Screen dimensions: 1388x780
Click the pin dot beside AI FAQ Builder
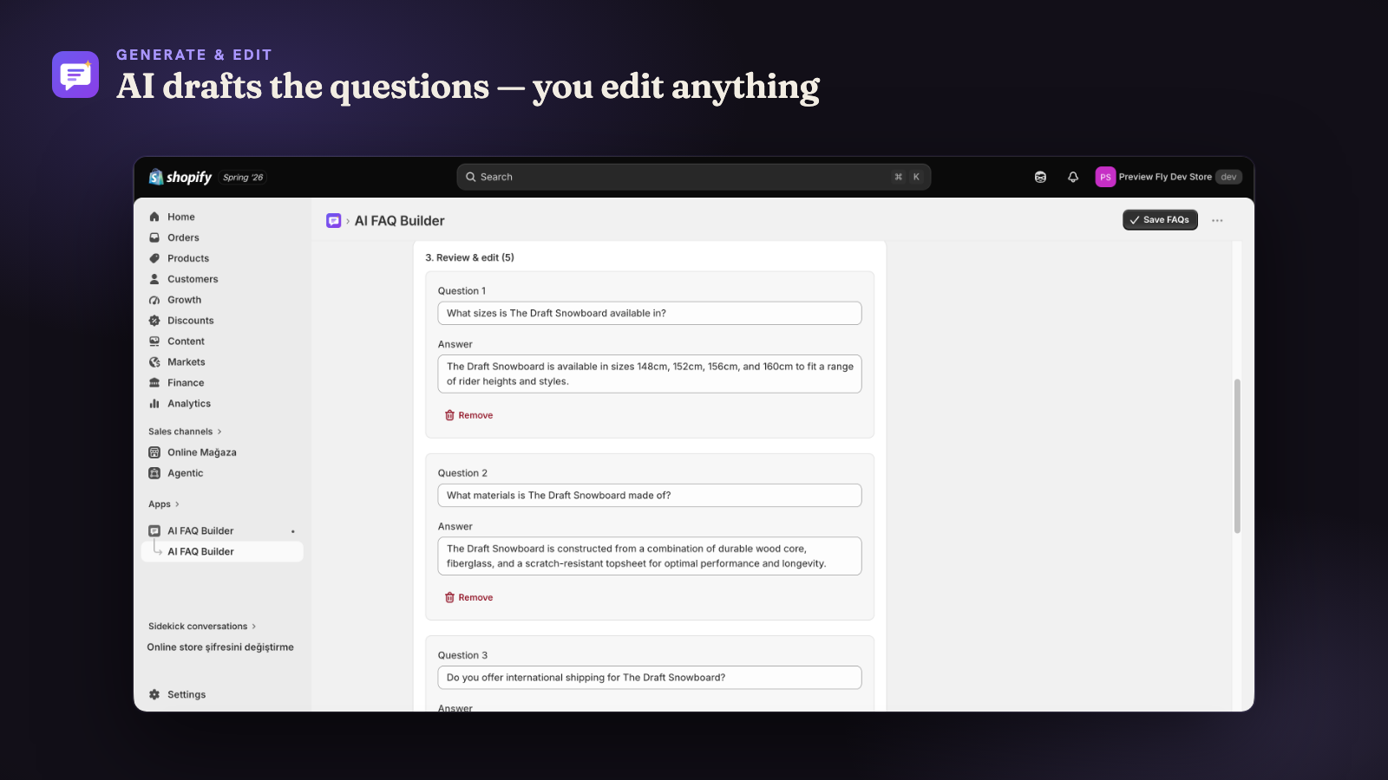[x=293, y=531]
